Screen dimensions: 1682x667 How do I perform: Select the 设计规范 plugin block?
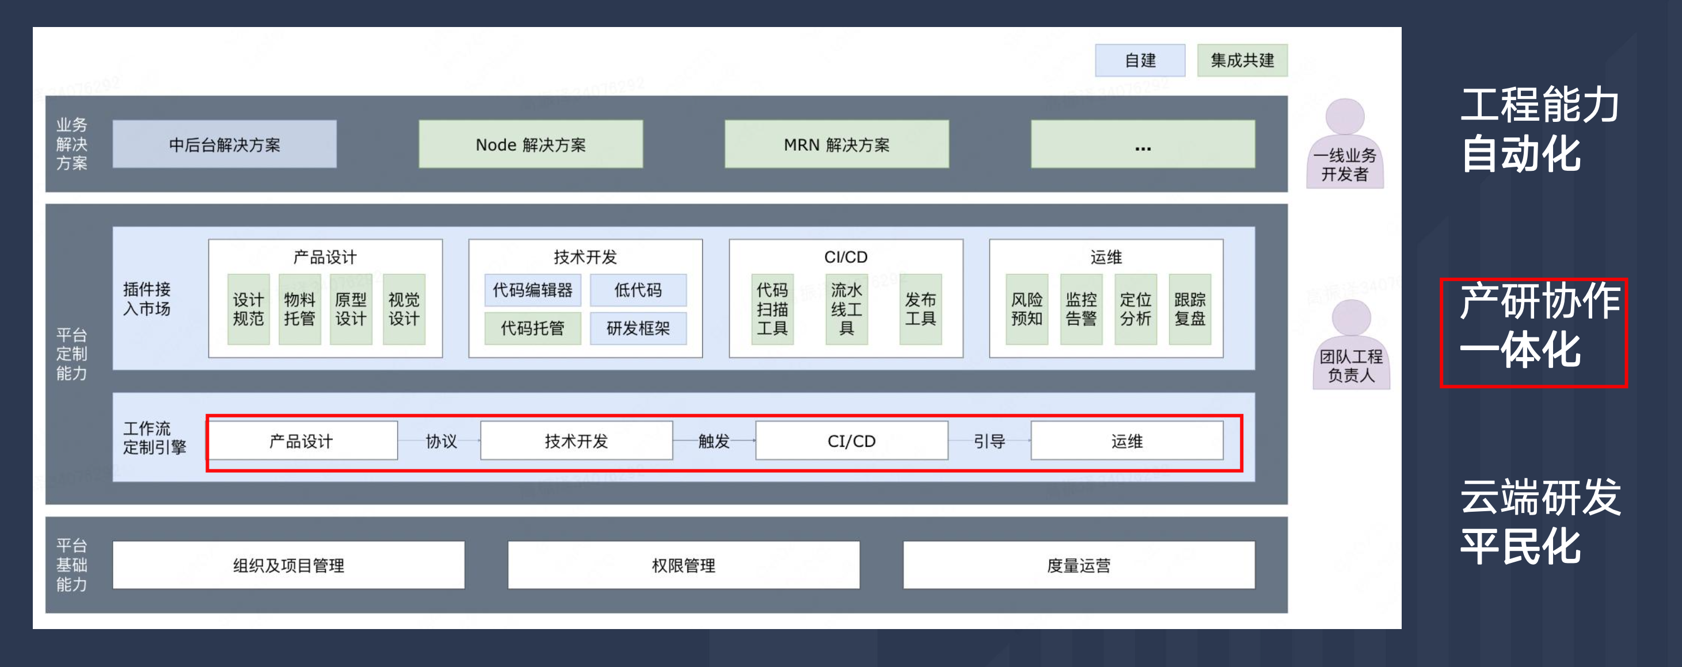coord(248,309)
